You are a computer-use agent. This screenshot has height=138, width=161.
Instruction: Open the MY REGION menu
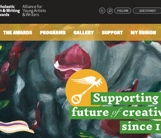(143, 33)
